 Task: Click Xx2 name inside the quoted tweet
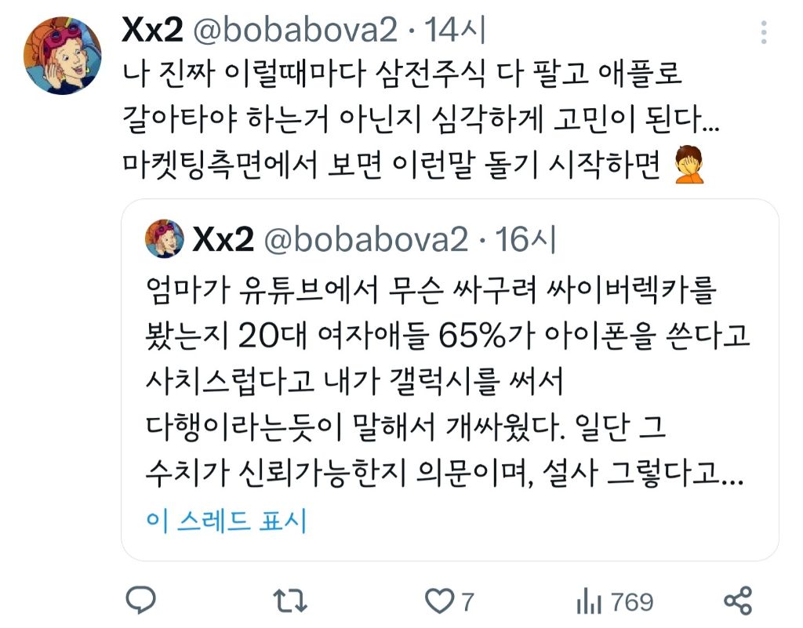pyautogui.click(x=223, y=239)
